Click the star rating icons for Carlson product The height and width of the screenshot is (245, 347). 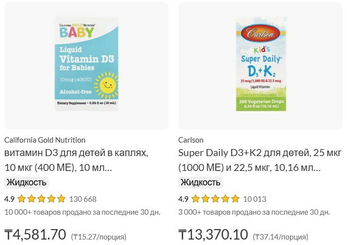pos(215,199)
